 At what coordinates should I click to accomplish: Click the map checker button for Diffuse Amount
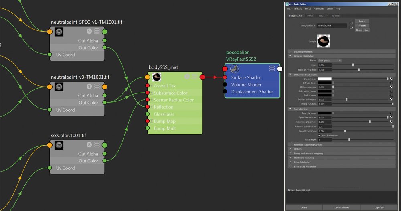click(391, 87)
